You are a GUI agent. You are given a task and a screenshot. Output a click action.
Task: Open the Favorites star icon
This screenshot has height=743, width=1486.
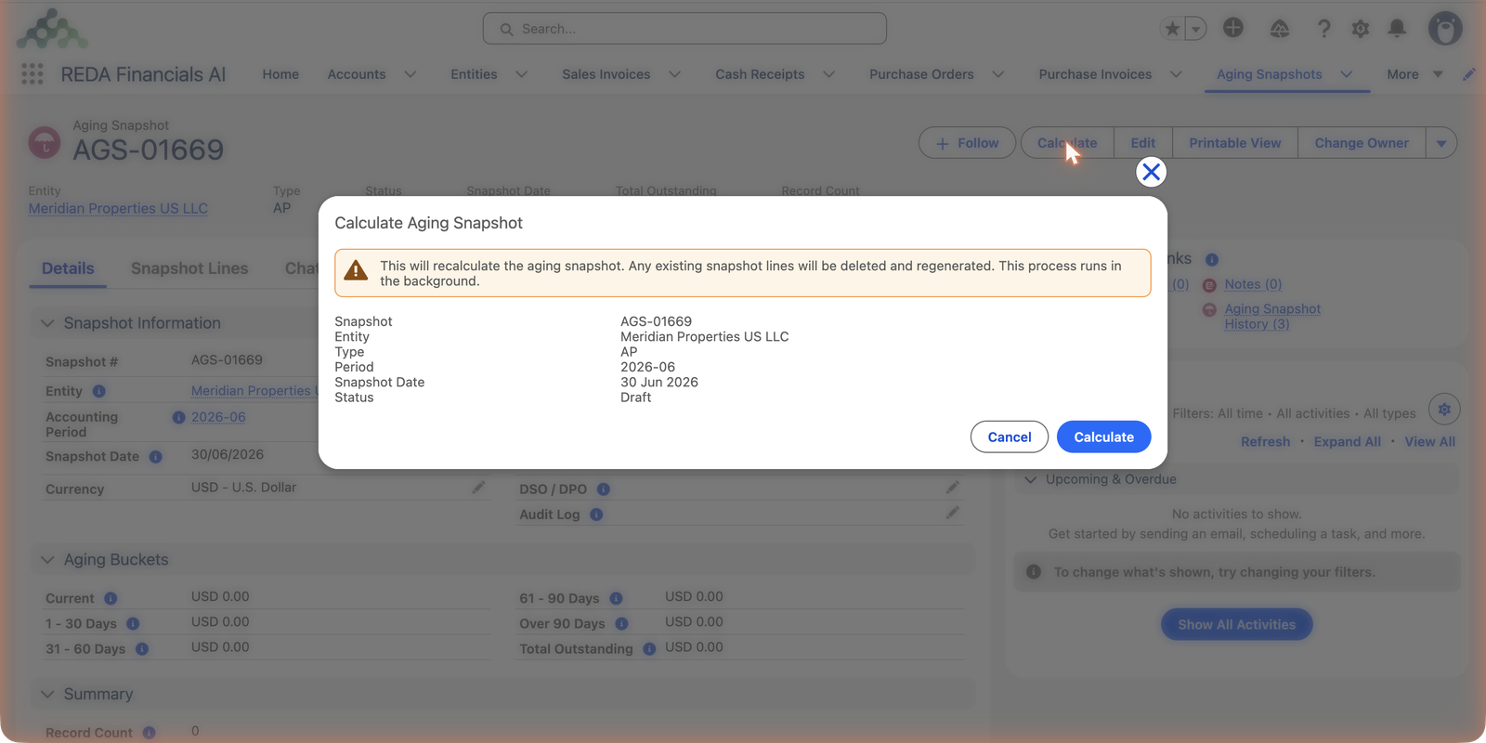(1172, 29)
